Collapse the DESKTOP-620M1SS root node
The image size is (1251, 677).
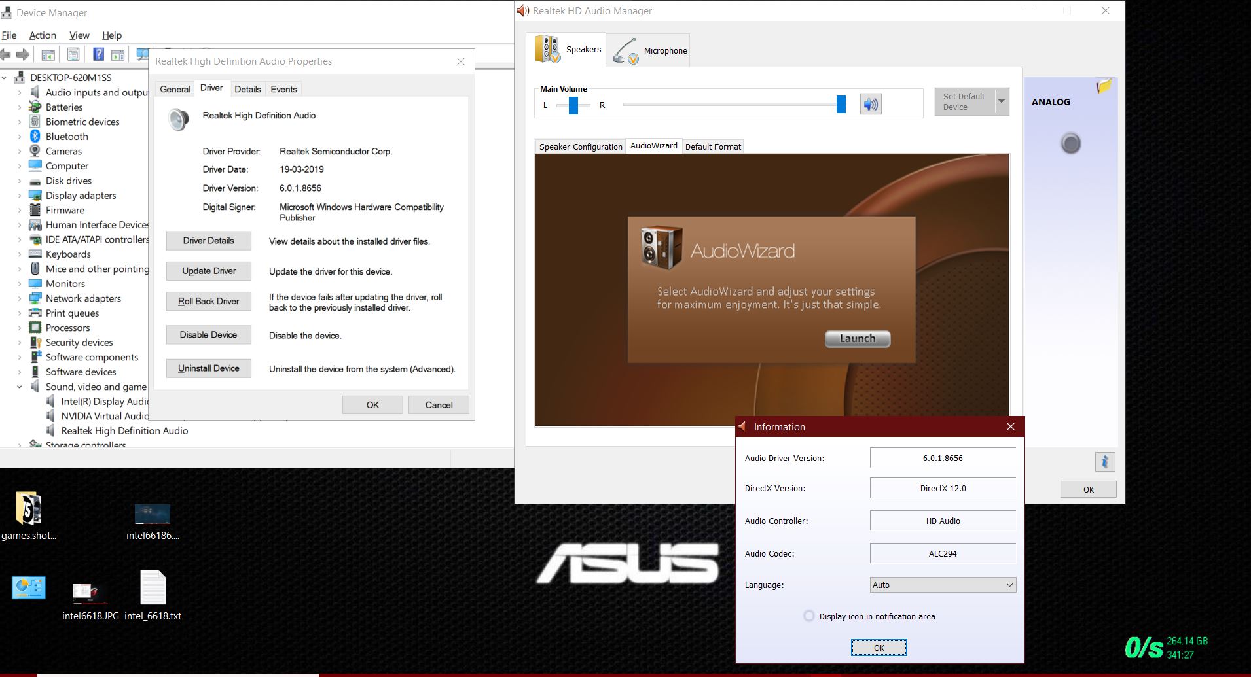(5, 78)
